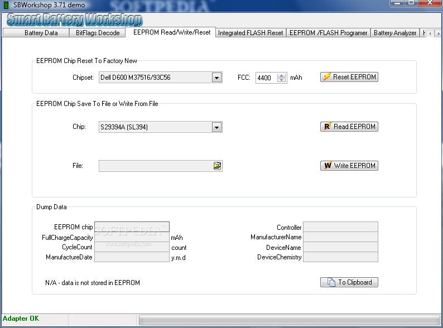This screenshot has height=328, width=443.
Task: Copy dump data To Clipboard
Action: pyautogui.click(x=349, y=282)
